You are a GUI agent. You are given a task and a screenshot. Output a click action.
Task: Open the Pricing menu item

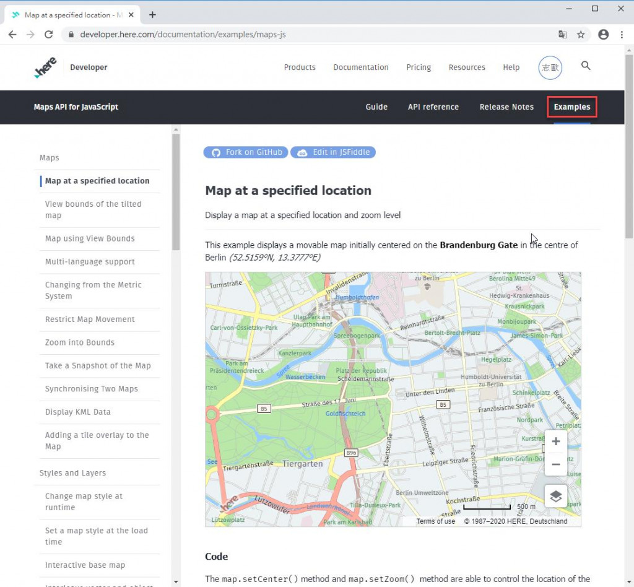click(419, 67)
